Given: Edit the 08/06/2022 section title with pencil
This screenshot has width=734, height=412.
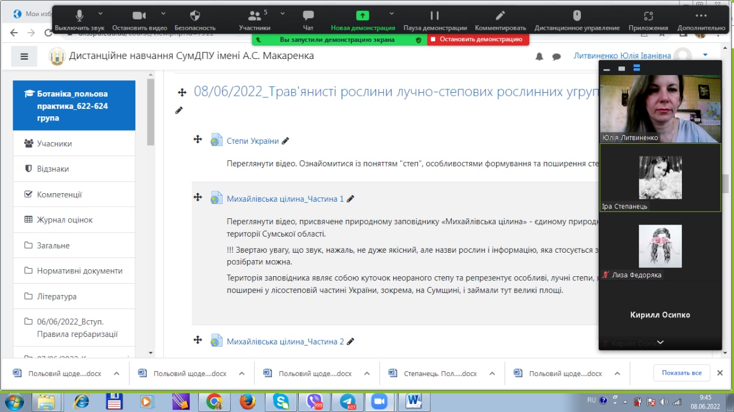Looking at the screenshot, I should tap(179, 110).
